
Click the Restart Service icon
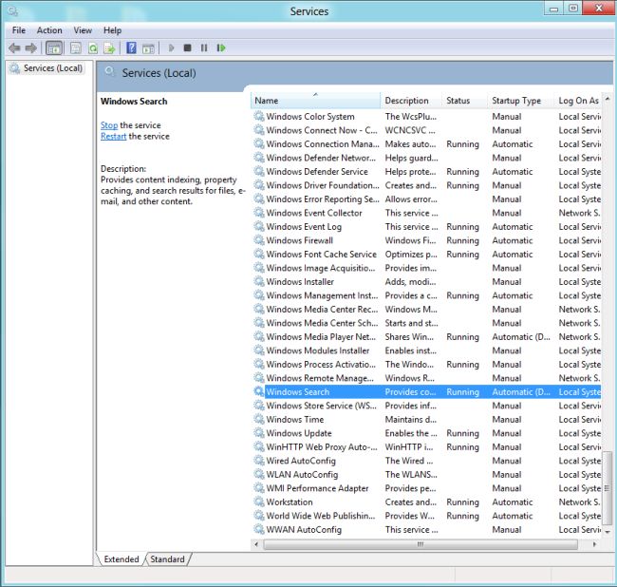(221, 48)
